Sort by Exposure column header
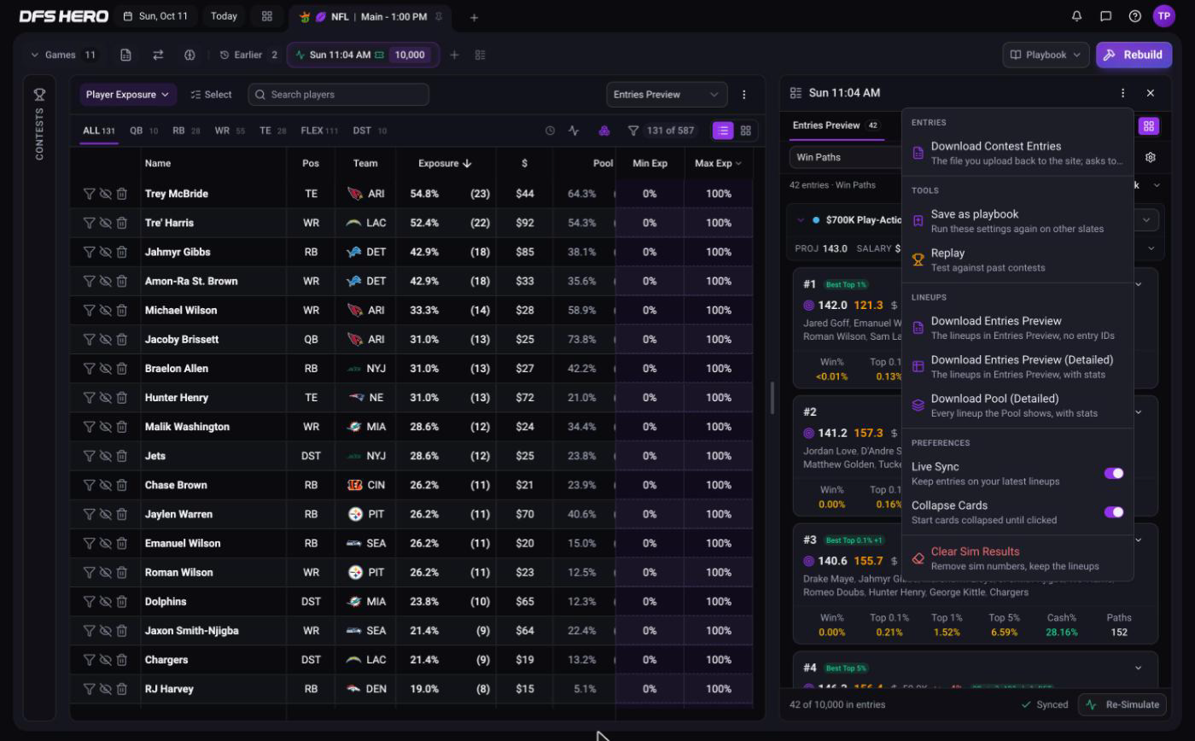1195x741 pixels. pyautogui.click(x=445, y=163)
